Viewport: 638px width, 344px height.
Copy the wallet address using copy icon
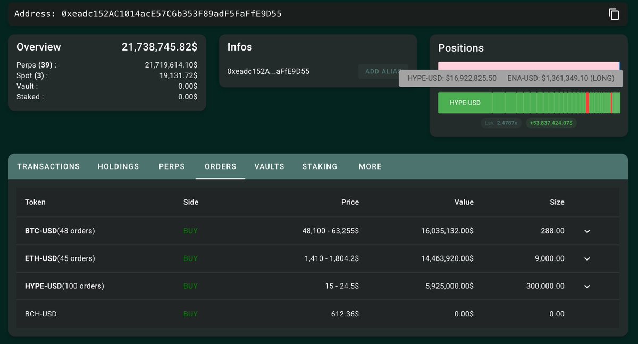(x=614, y=14)
